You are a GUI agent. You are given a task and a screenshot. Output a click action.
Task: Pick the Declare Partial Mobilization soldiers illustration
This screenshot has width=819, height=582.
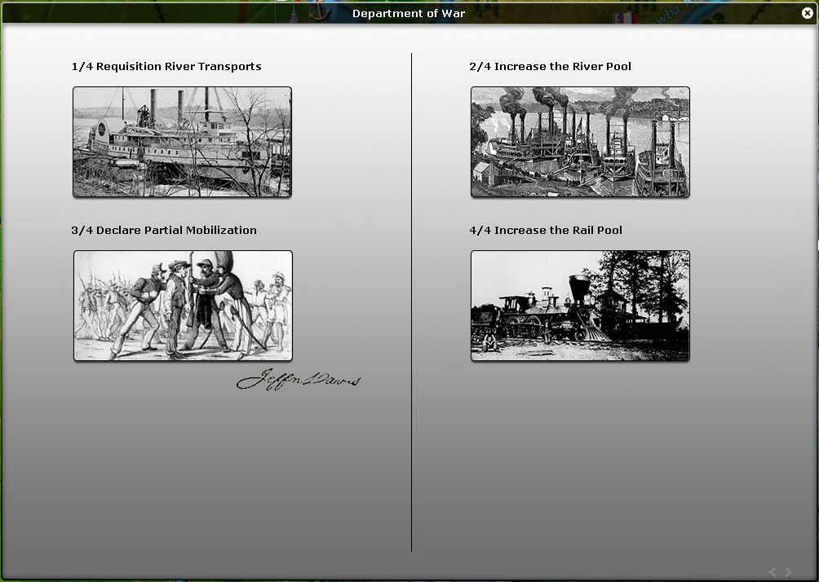click(183, 306)
